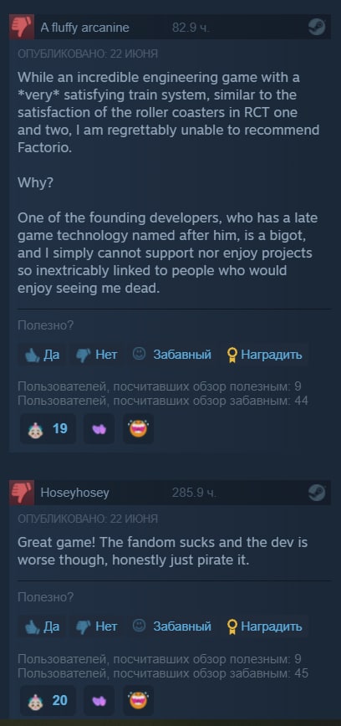Vote Нет on A fluffy arcanine's review
The height and width of the screenshot is (726, 341).
[x=97, y=355]
